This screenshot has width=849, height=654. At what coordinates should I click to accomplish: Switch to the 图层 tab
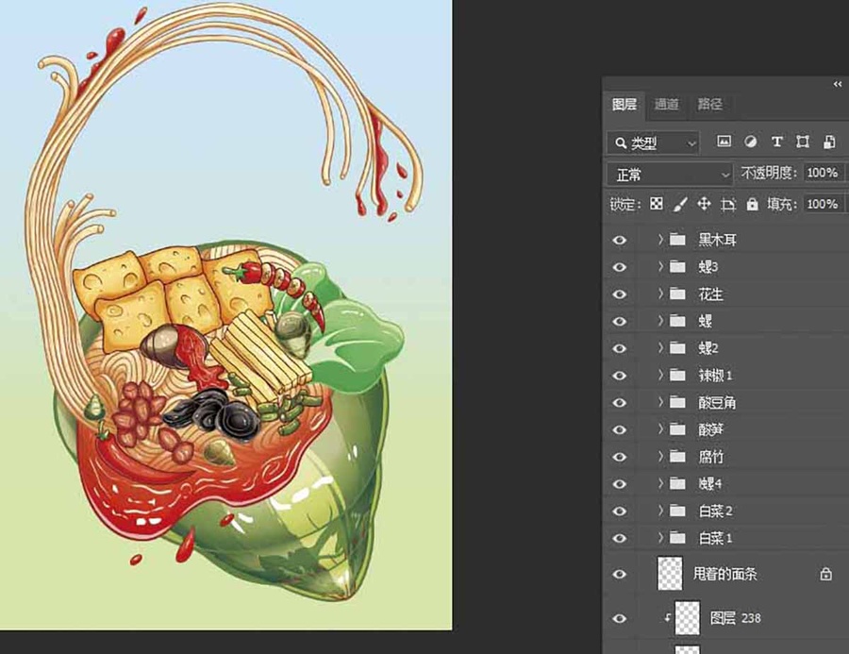pyautogui.click(x=624, y=104)
